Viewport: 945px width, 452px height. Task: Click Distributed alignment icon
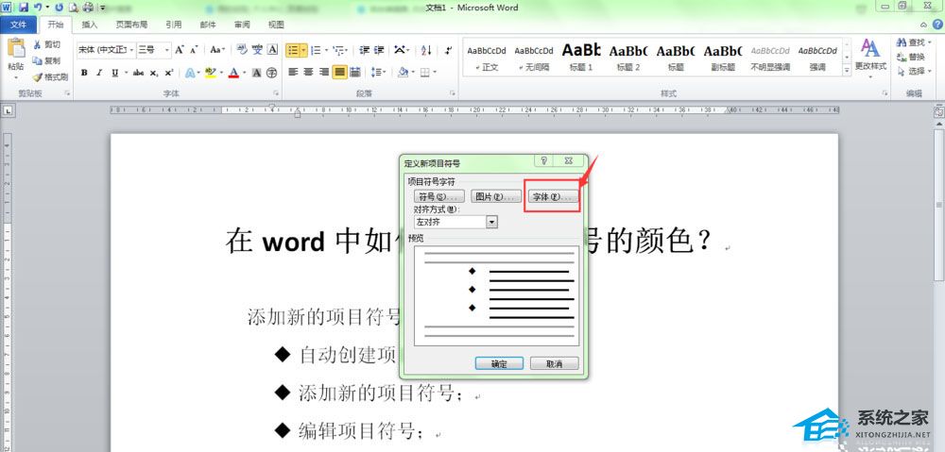tap(355, 73)
